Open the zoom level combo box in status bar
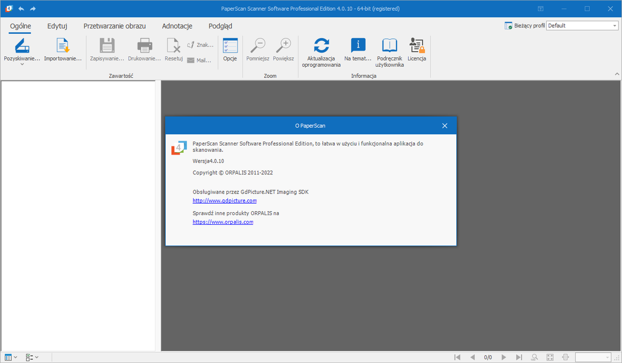 tap(593, 357)
